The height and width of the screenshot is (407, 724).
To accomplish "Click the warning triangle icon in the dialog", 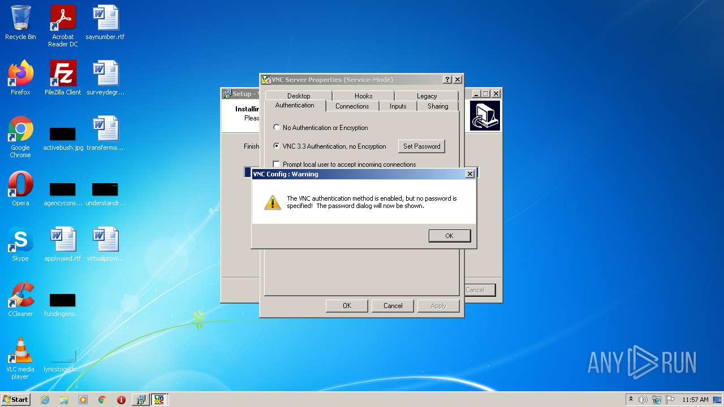I will (x=273, y=202).
